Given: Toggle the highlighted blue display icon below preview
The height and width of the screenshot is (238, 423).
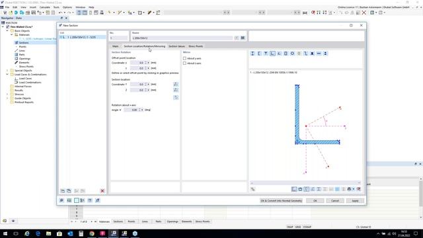Looking at the screenshot, I should [337, 189].
